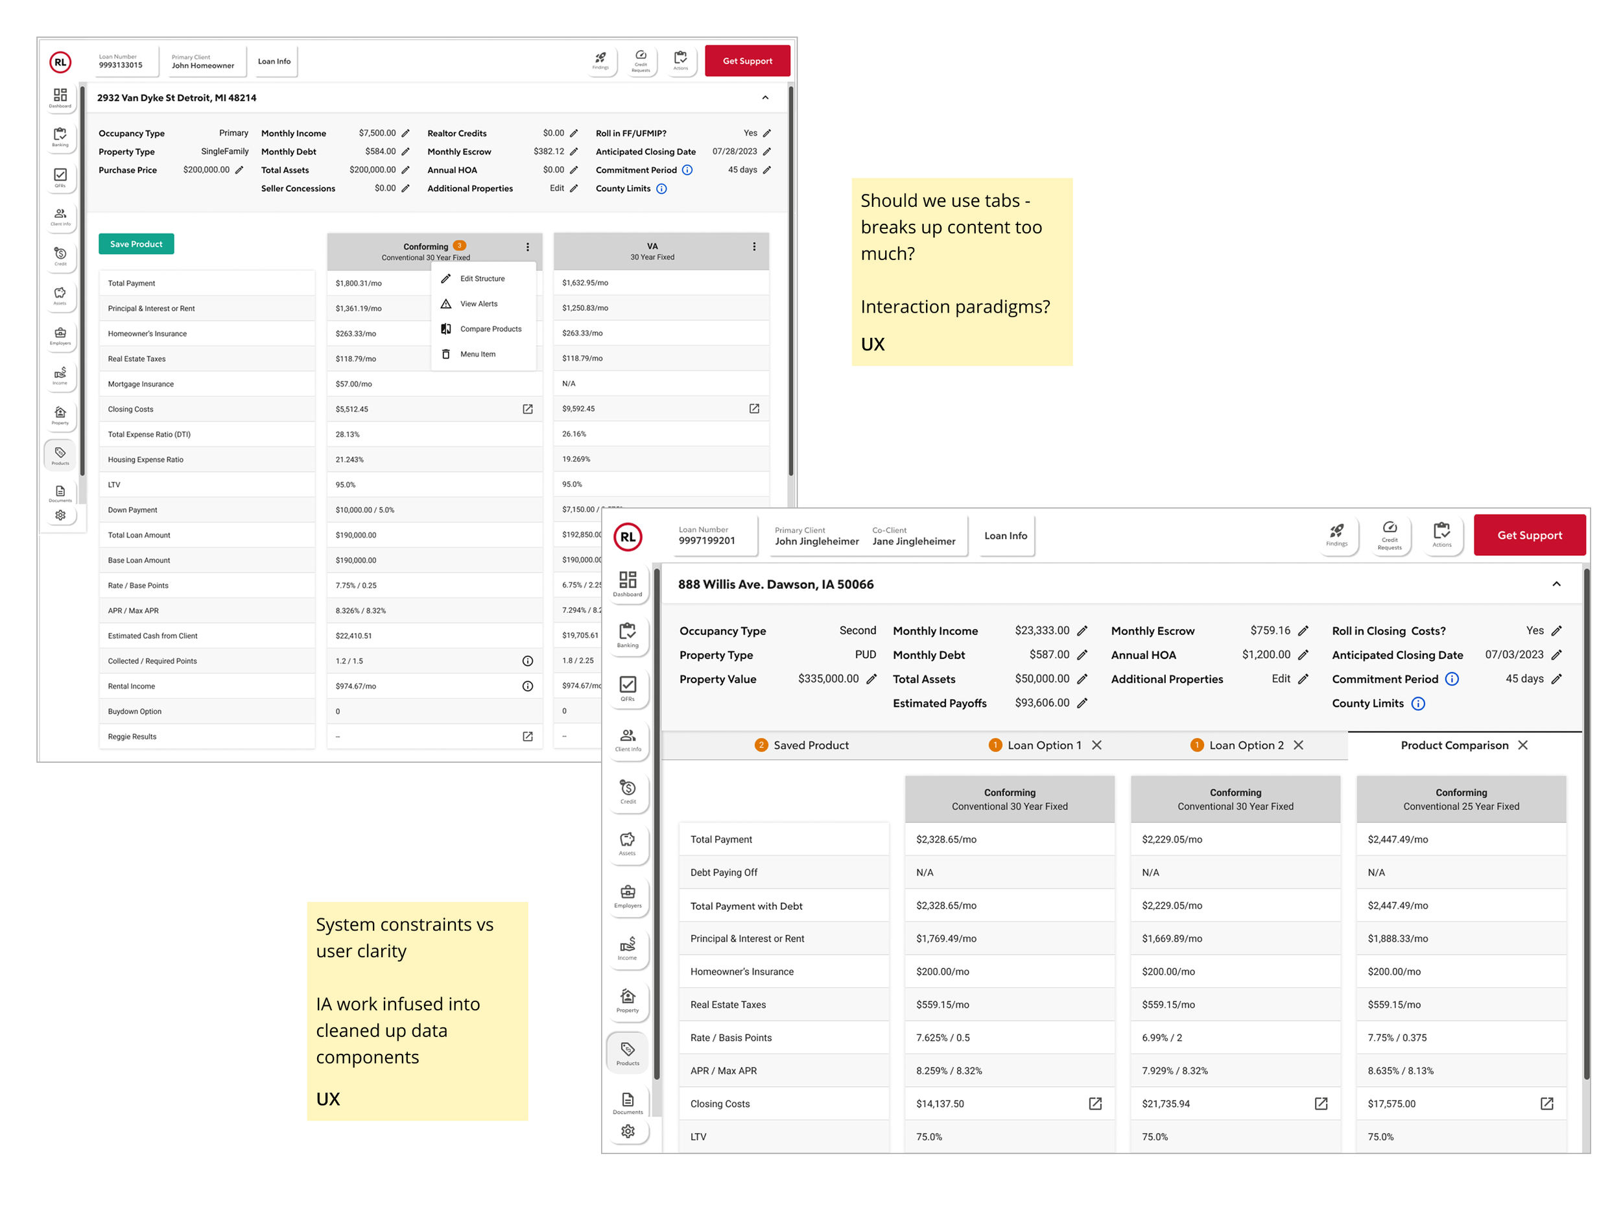The height and width of the screenshot is (1216, 1621).
Task: Select View Alerts menu entry
Action: [478, 304]
